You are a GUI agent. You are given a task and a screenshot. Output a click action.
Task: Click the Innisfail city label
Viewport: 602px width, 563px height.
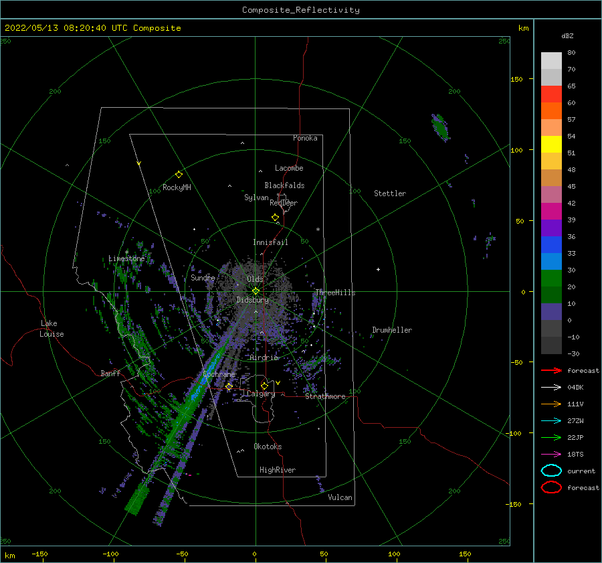pyautogui.click(x=270, y=242)
